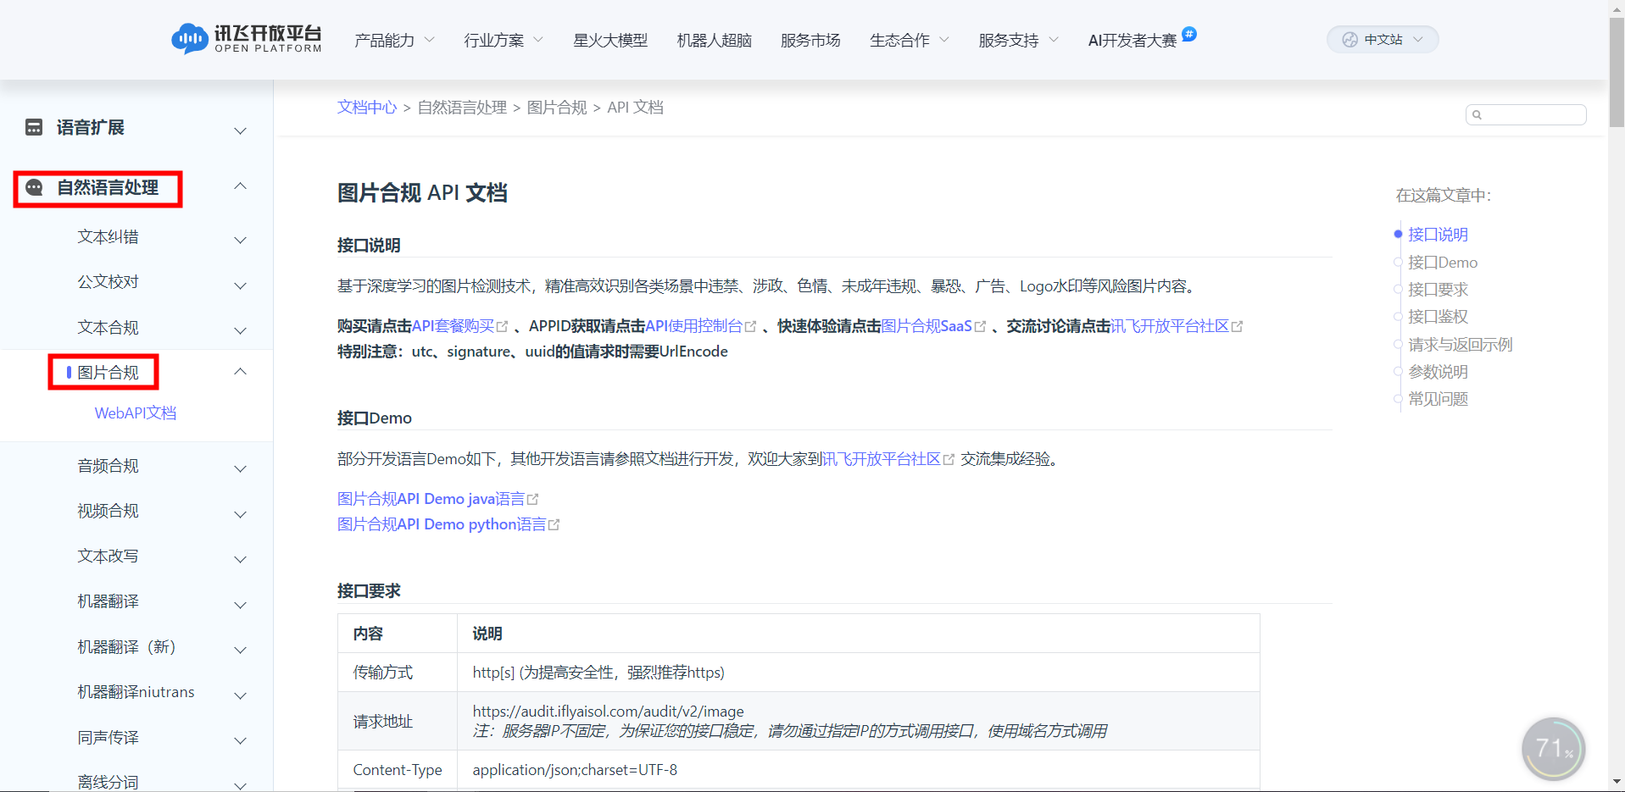Jump to 参数说明 in article outline
The image size is (1625, 792).
tap(1438, 372)
